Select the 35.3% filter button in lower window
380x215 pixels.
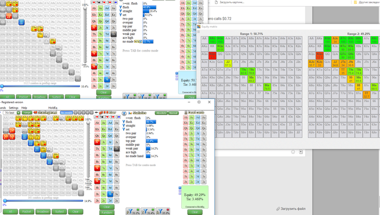pyautogui.click(x=163, y=211)
